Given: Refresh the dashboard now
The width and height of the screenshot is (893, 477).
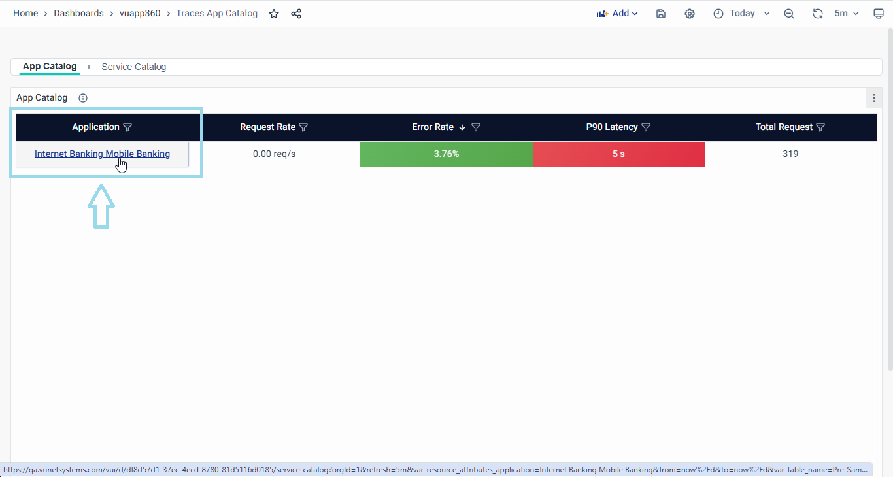Looking at the screenshot, I should pos(818,14).
